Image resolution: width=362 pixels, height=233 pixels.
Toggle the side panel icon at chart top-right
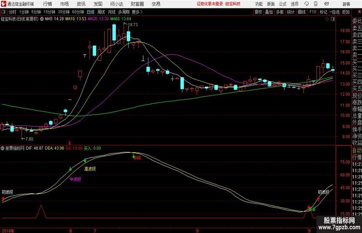point(333,19)
